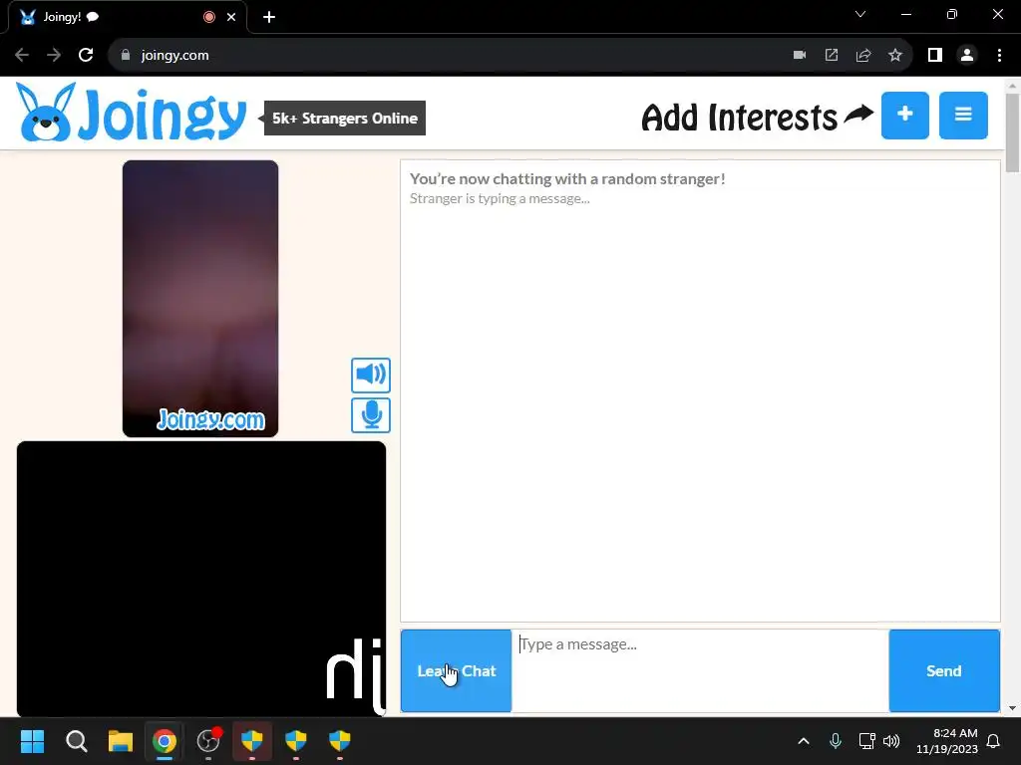Toggle your microphone on or off

point(371,415)
